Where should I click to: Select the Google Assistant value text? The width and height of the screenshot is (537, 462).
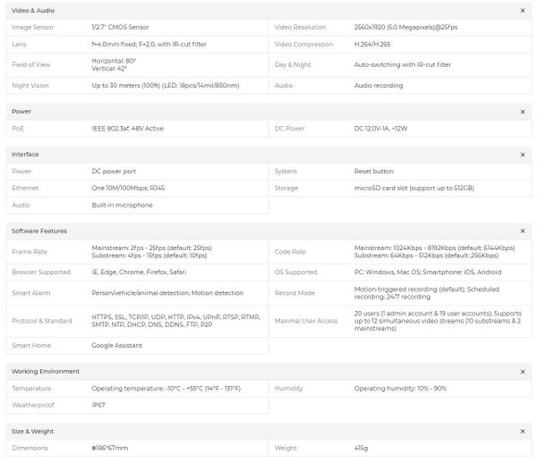pos(116,345)
